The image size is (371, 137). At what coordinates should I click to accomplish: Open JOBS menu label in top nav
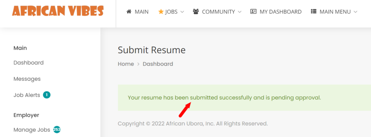171,12
